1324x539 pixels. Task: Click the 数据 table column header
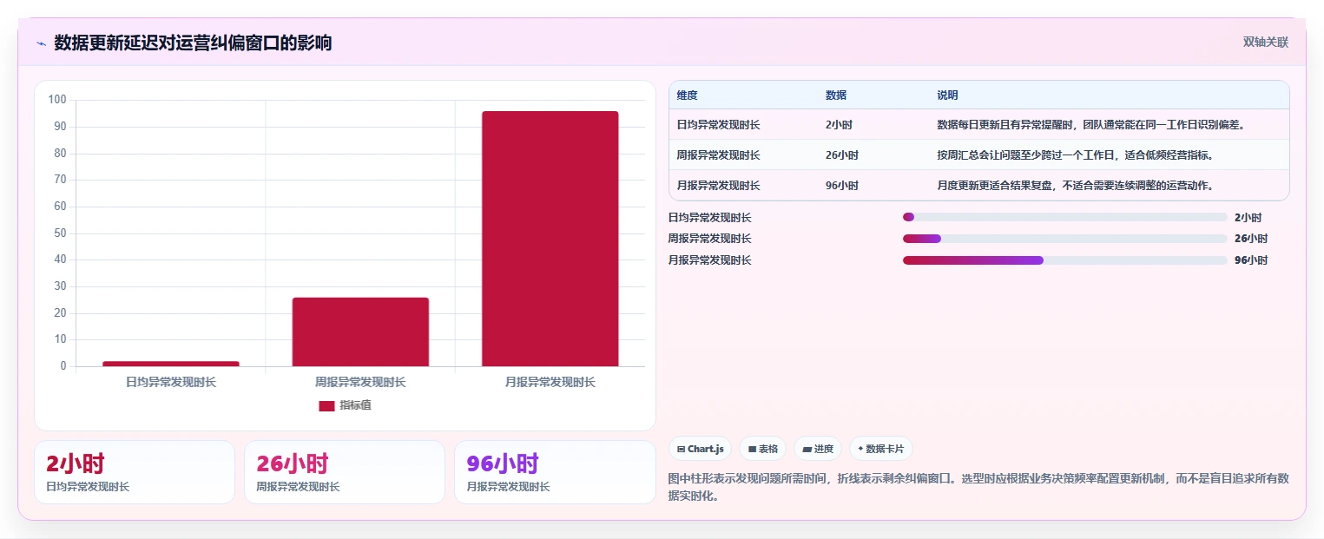pyautogui.click(x=835, y=95)
